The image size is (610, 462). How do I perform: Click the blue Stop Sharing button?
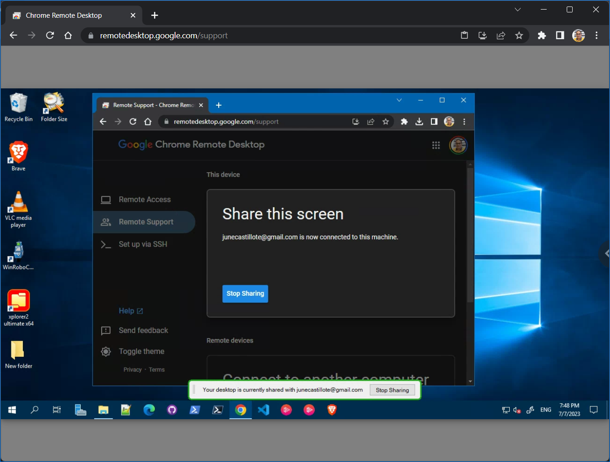click(245, 293)
